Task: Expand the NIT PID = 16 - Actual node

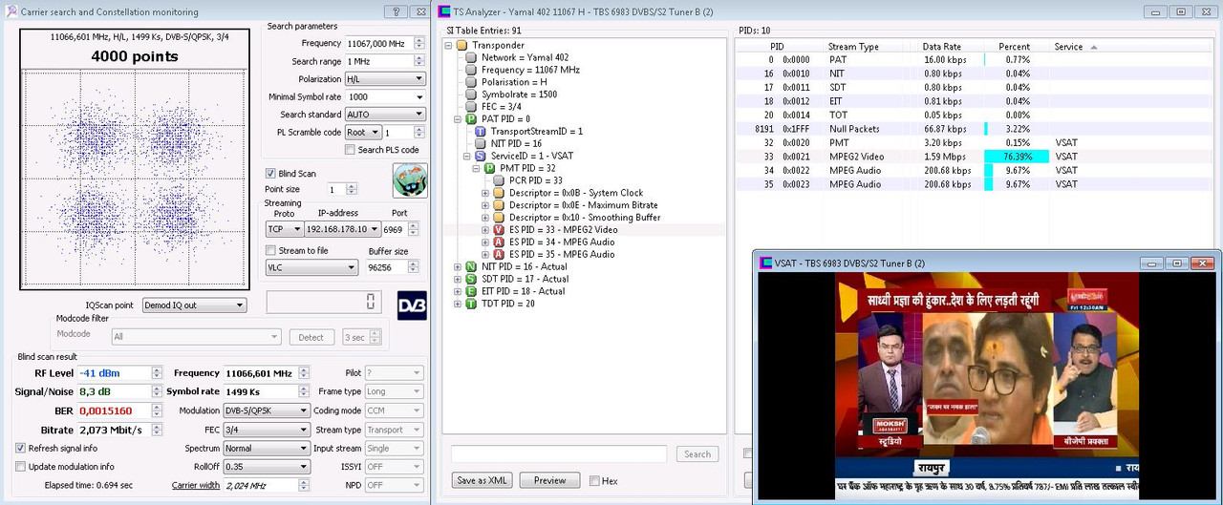Action: [458, 267]
